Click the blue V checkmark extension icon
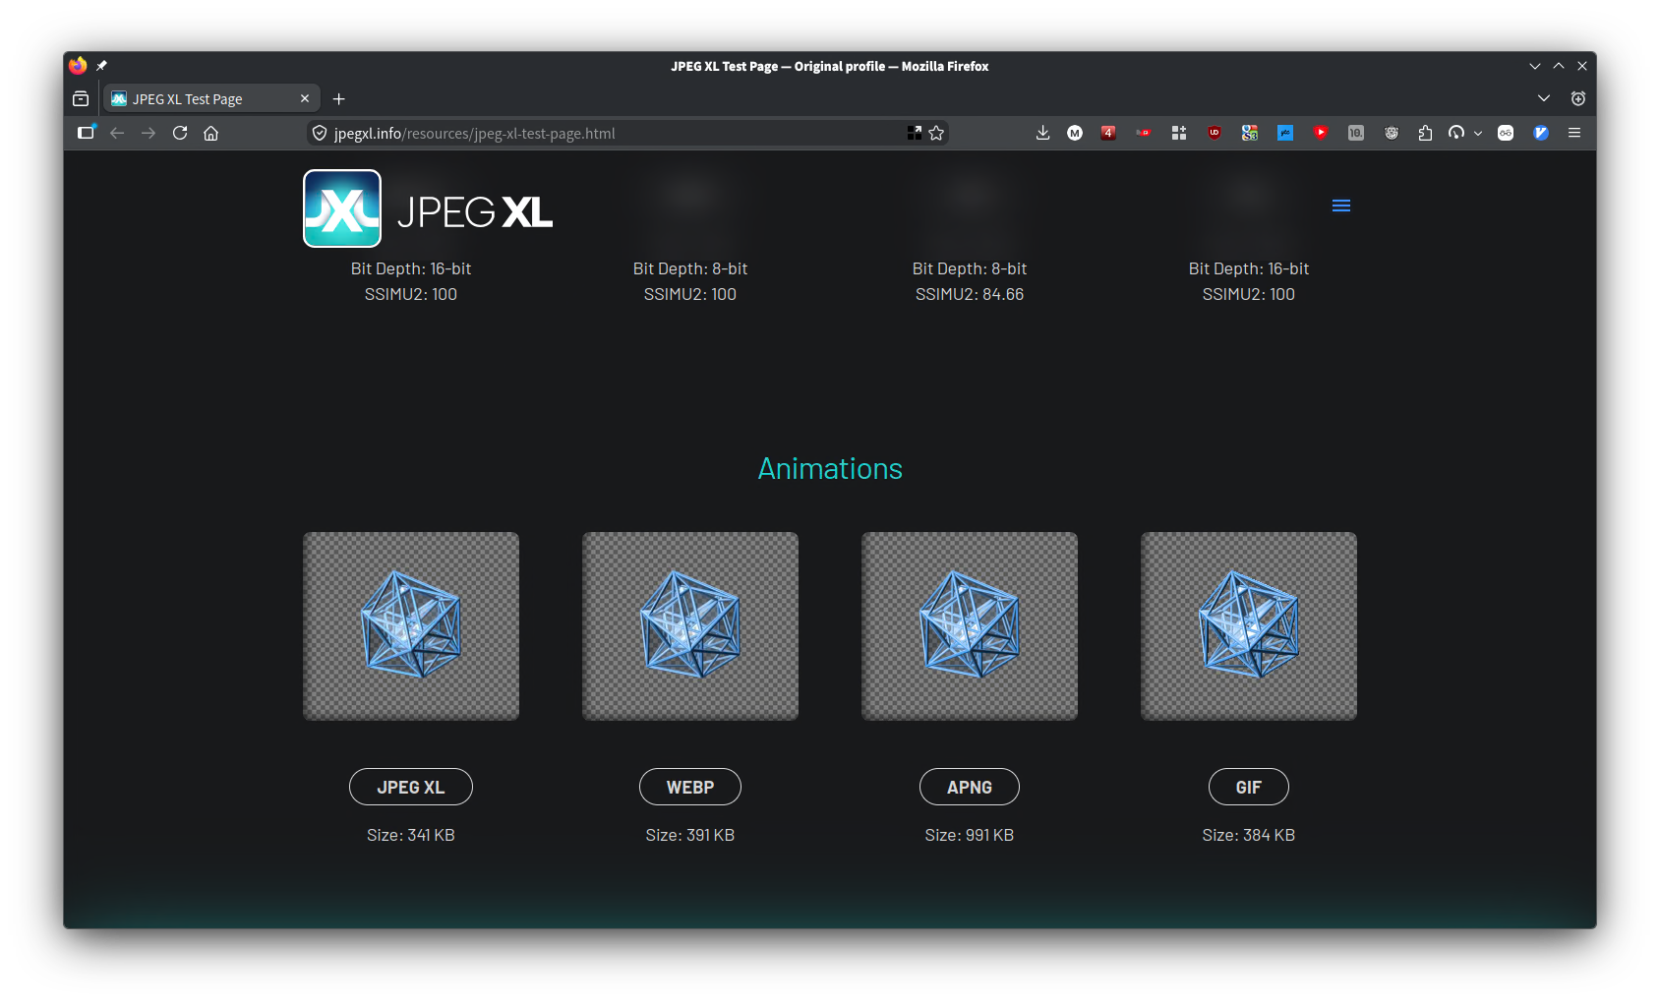This screenshot has width=1660, height=1004. click(x=1541, y=133)
